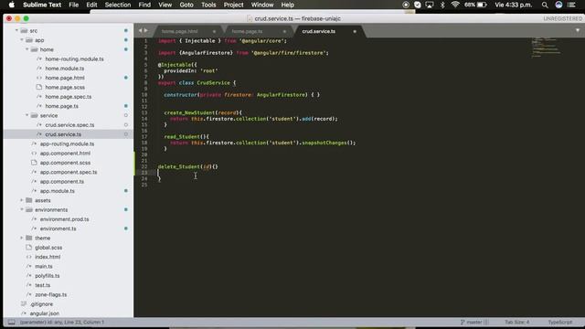This screenshot has width=585, height=329.
Task: Open the Sublime Text application menu
Action: 42,5
